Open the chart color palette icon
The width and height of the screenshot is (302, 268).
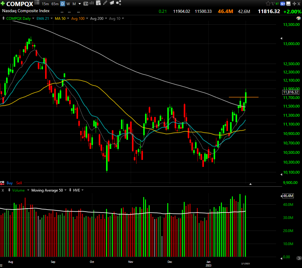coord(299,18)
